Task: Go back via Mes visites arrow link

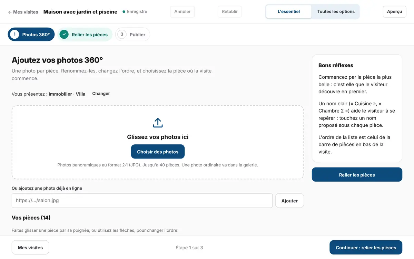Action: point(23,12)
